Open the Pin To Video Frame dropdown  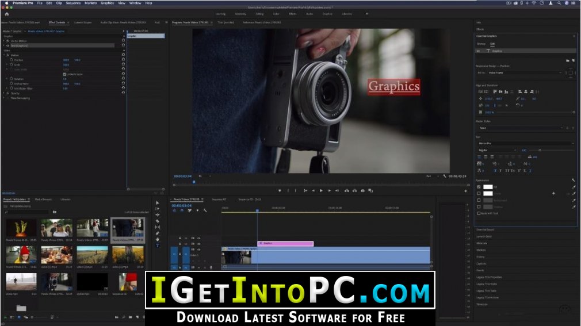pos(525,73)
